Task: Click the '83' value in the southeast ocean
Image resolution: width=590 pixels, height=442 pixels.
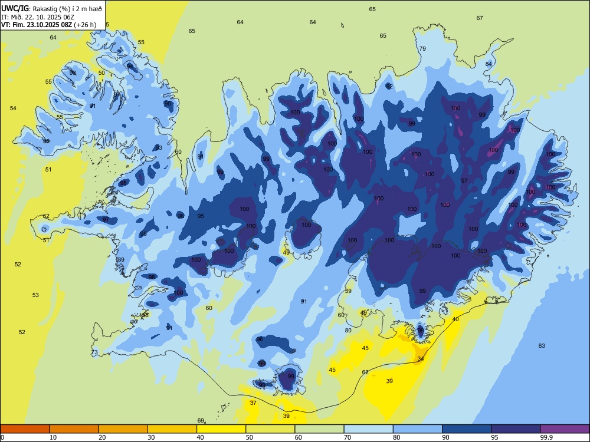Action: (x=542, y=345)
